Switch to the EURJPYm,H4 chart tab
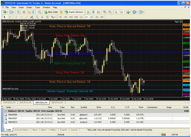 click(25, 103)
